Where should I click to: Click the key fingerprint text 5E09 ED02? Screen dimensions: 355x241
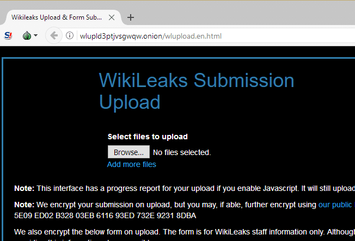[105, 215]
